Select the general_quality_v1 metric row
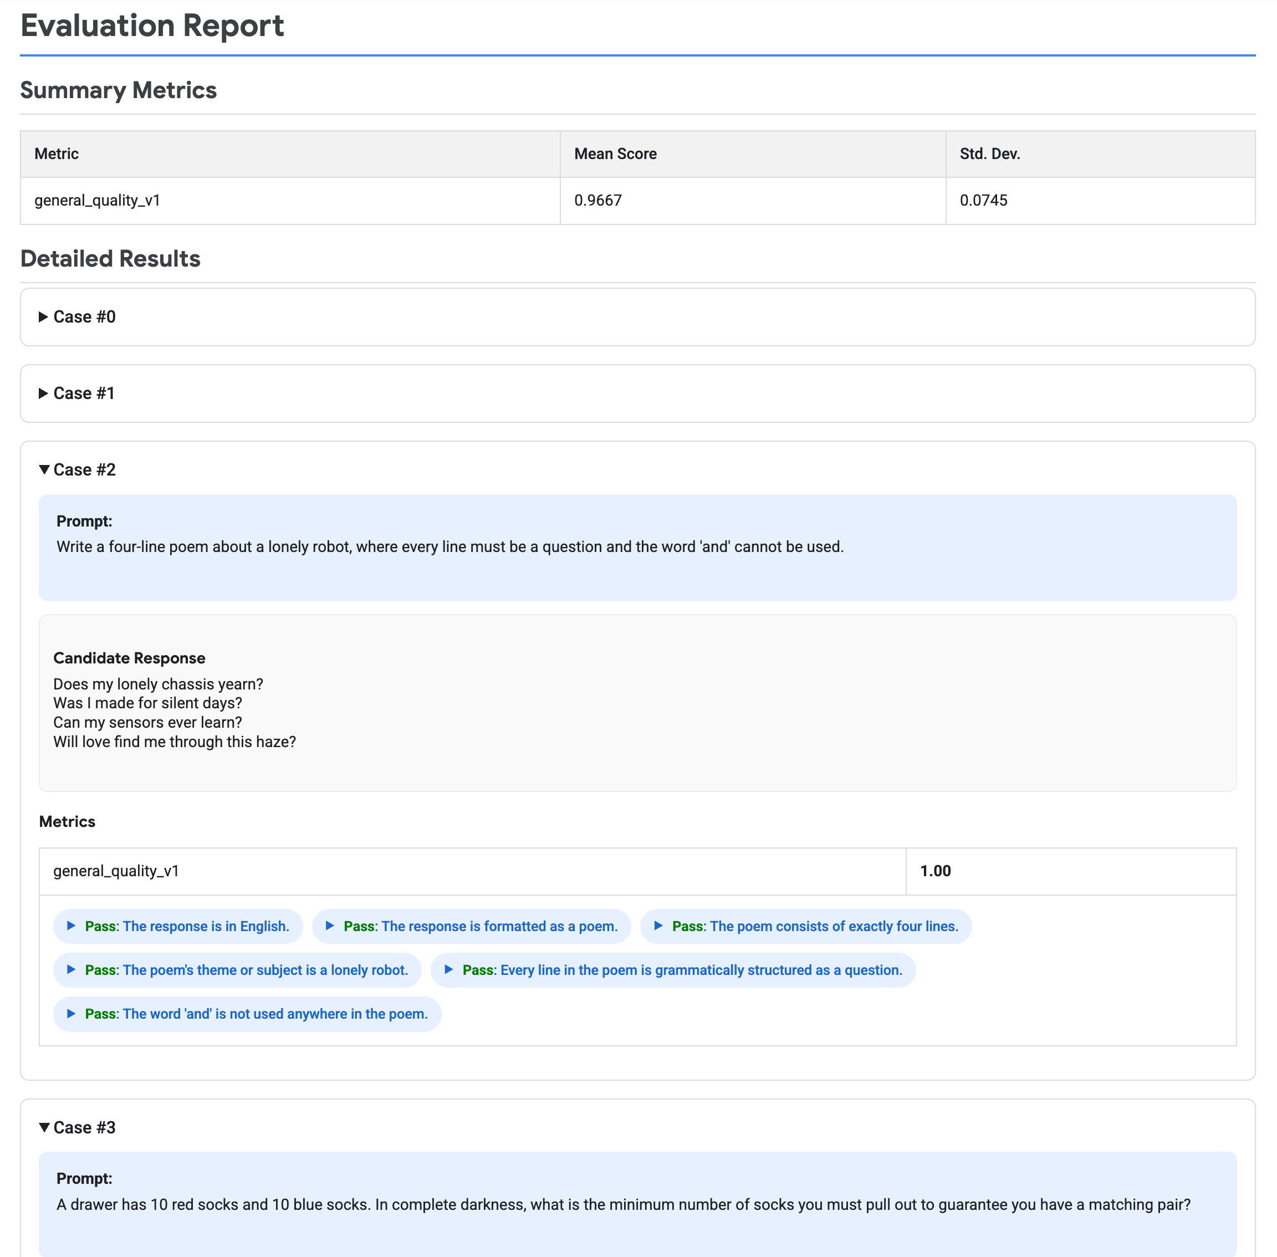This screenshot has height=1257, width=1277. [x=290, y=200]
